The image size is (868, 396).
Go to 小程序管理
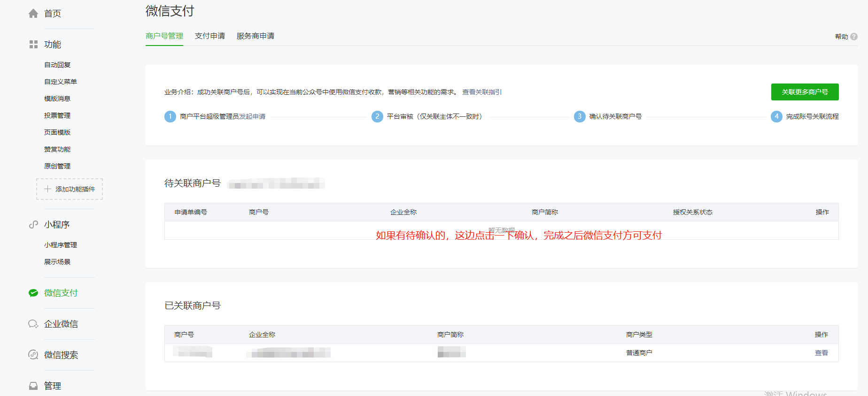click(x=61, y=245)
